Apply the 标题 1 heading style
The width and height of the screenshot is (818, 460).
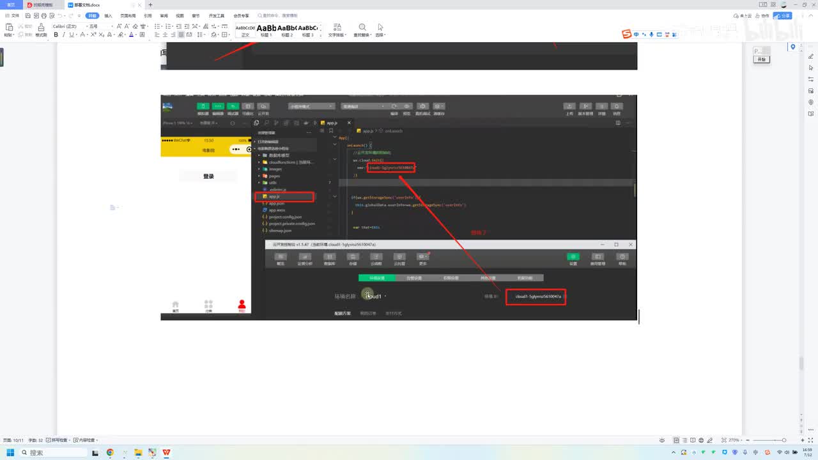(266, 31)
